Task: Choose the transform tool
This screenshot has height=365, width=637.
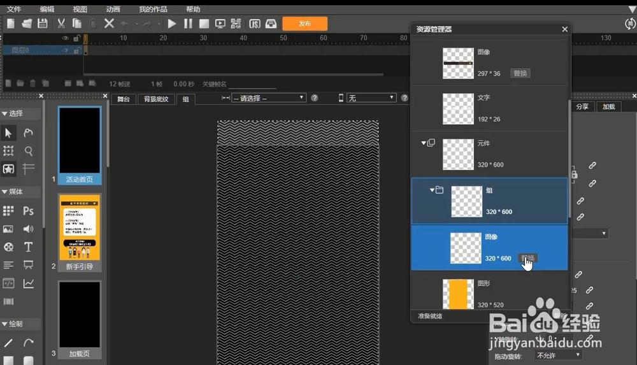Action: (x=8, y=151)
